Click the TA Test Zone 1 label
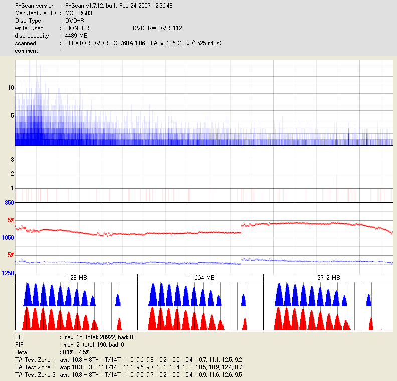This screenshot has width=397, height=381. (35, 360)
